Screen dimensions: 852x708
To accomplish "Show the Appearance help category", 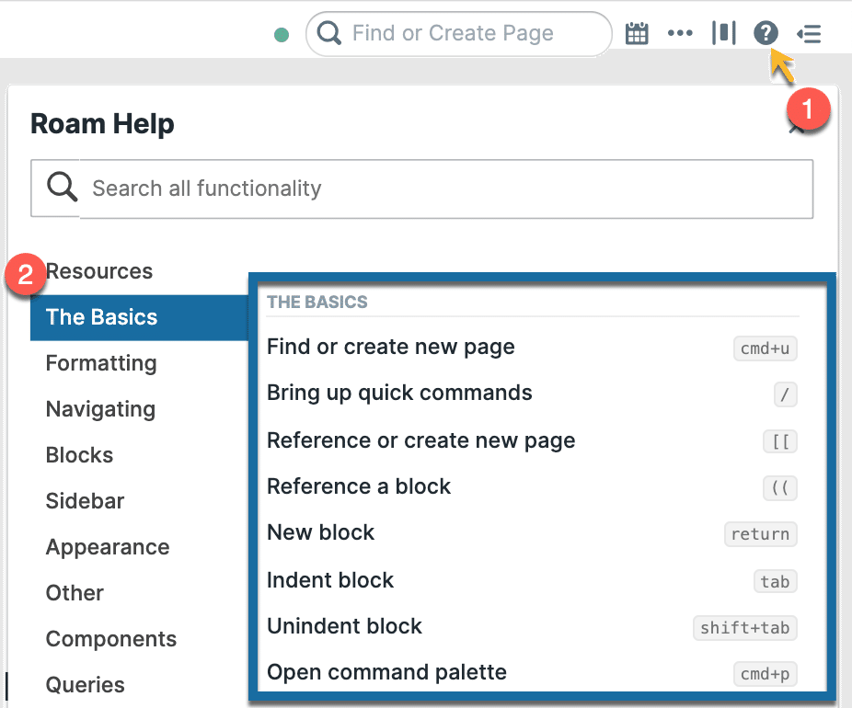I will click(108, 547).
